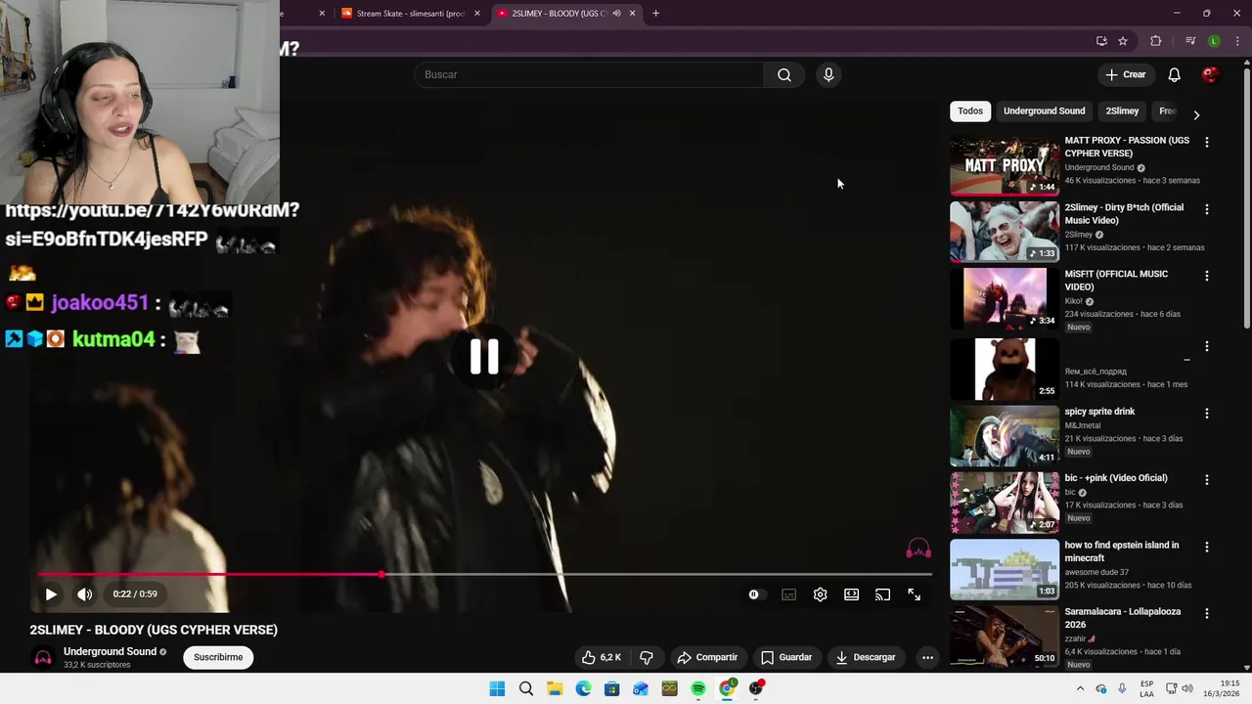Viewport: 1252px width, 704px height.
Task: Click the install app icon in address bar
Action: [x=1101, y=41]
